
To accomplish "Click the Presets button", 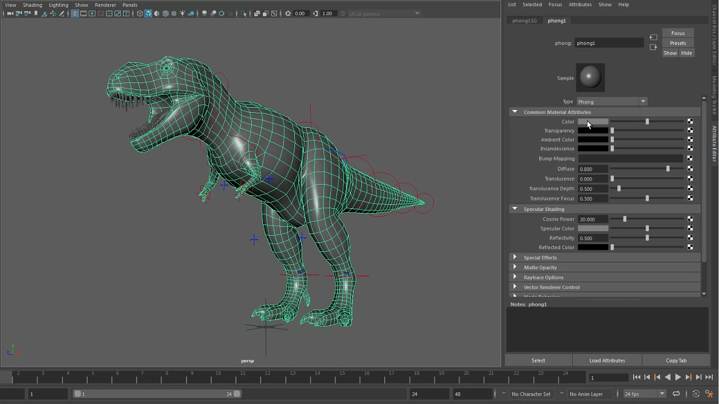I will 677,43.
